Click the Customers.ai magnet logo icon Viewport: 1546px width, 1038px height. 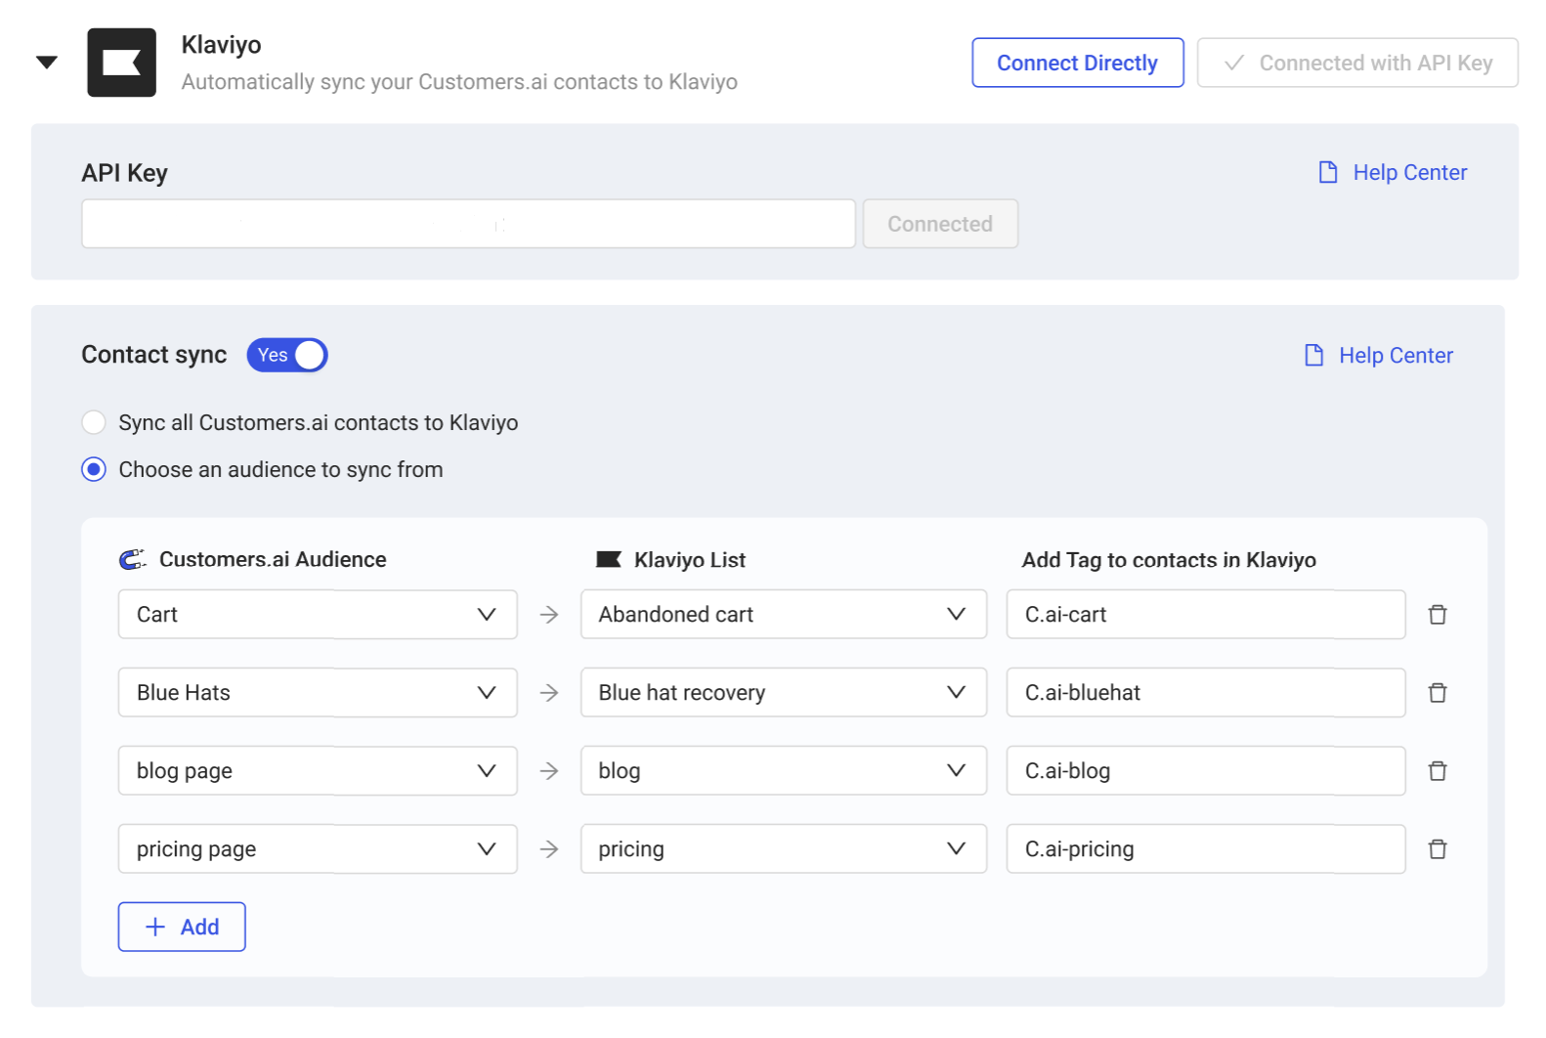133,559
